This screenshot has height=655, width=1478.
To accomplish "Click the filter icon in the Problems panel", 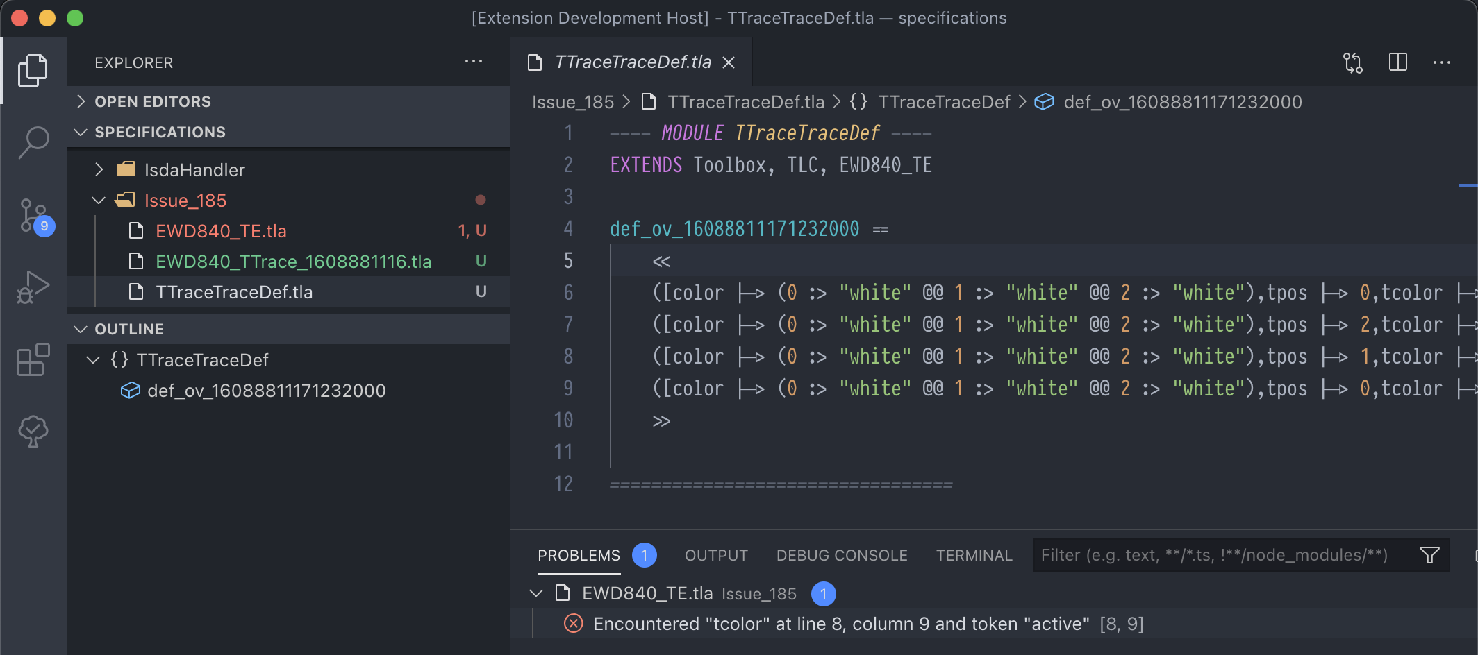I will [1429, 555].
